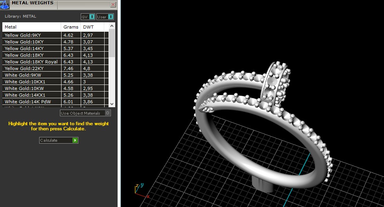
Task: Click the 3,86 DWT value
Action: coord(88,101)
